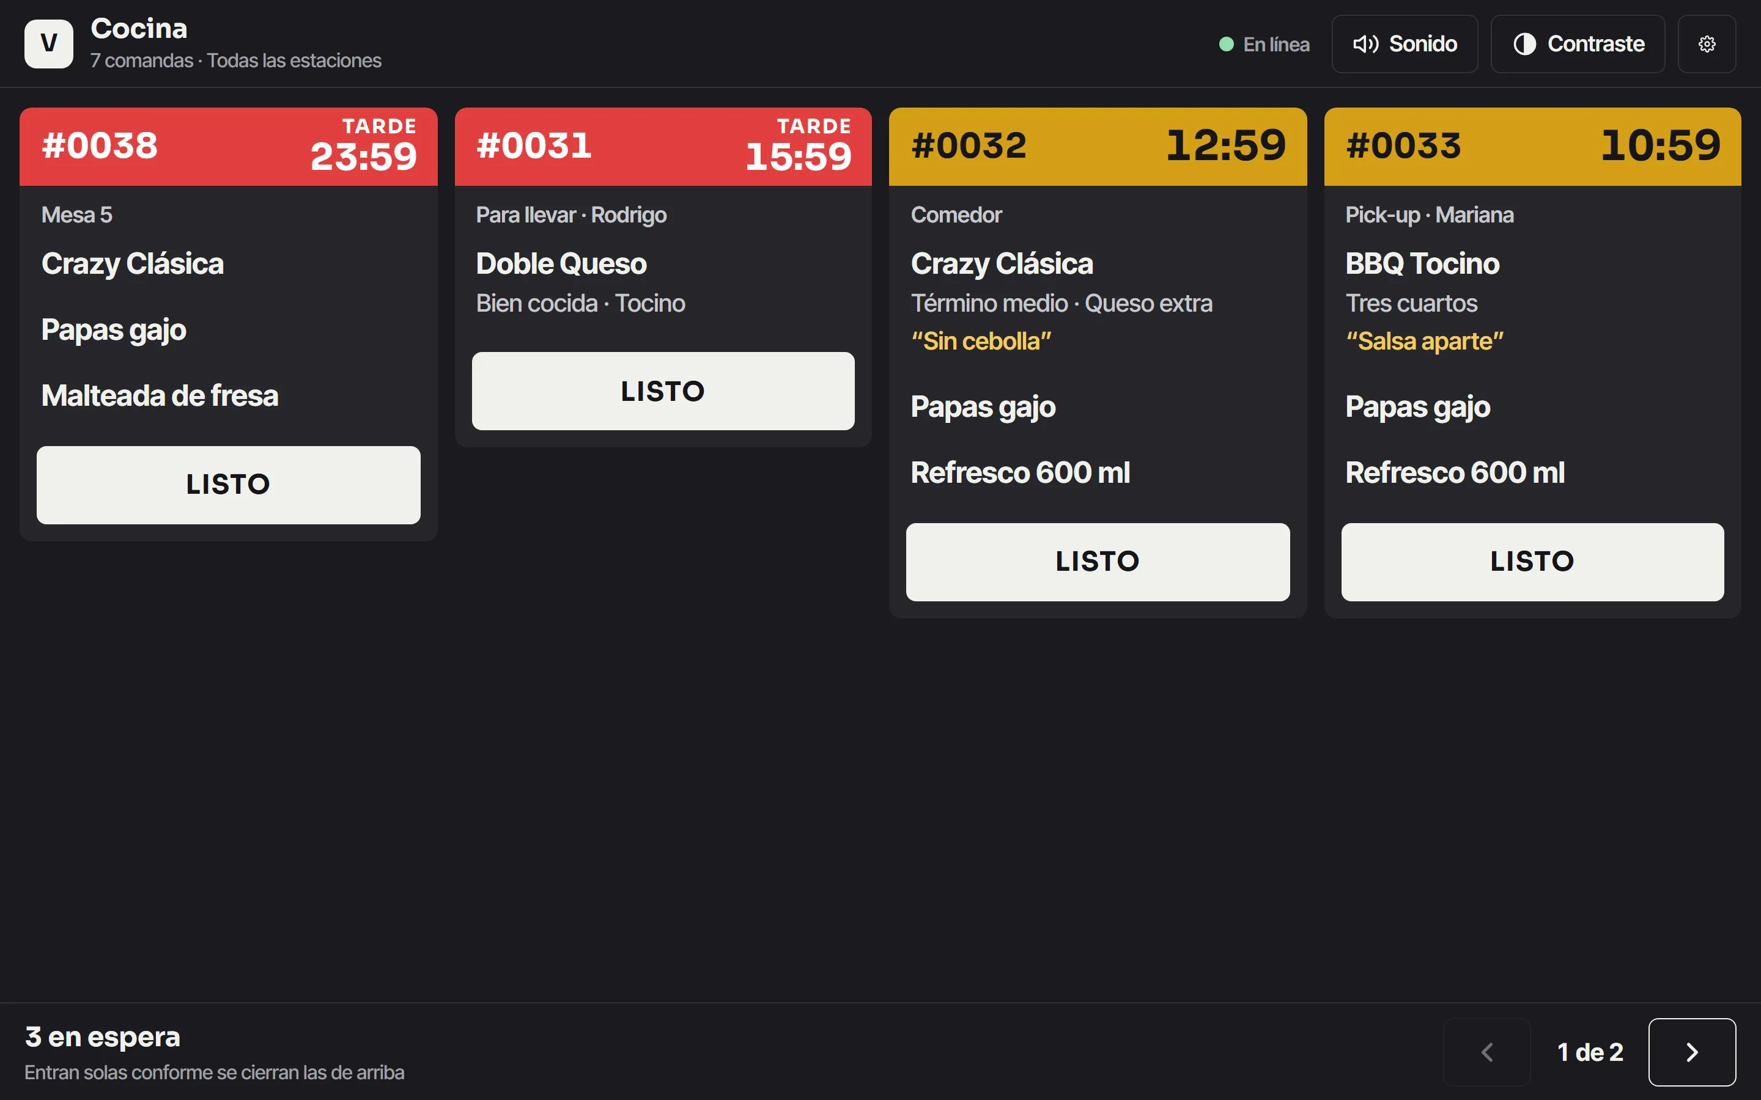Select the #0031 order header

[663, 146]
